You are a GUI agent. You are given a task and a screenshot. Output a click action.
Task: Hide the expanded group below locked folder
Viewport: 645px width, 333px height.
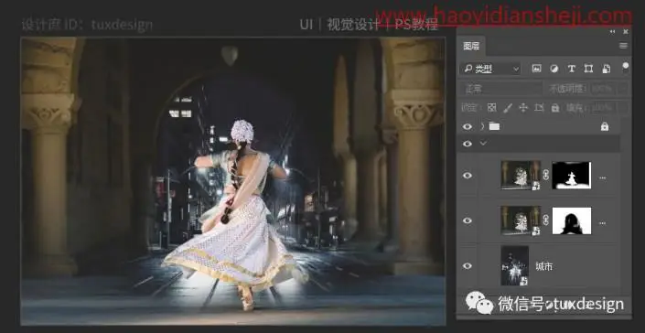(x=468, y=144)
